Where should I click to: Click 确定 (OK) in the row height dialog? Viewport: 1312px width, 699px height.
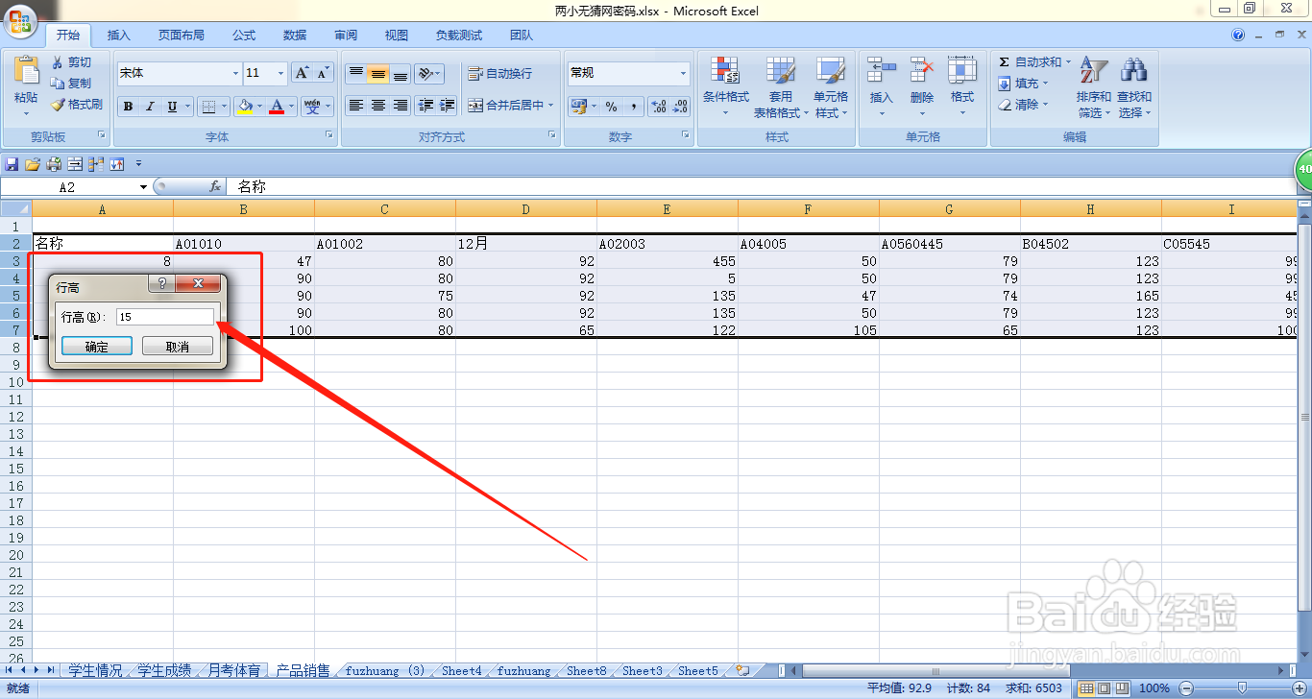[x=96, y=347]
